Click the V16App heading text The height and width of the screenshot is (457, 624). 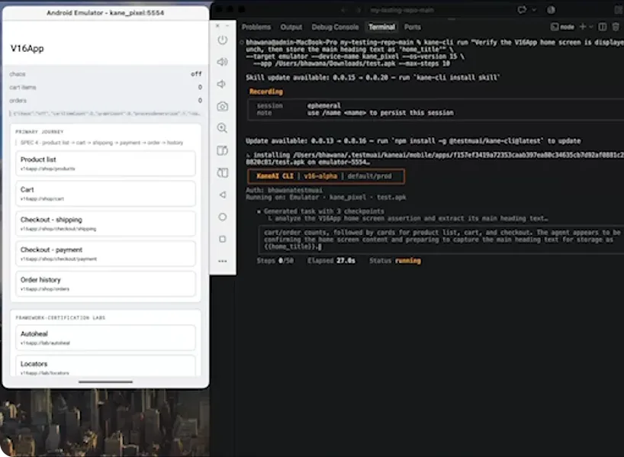tap(27, 49)
